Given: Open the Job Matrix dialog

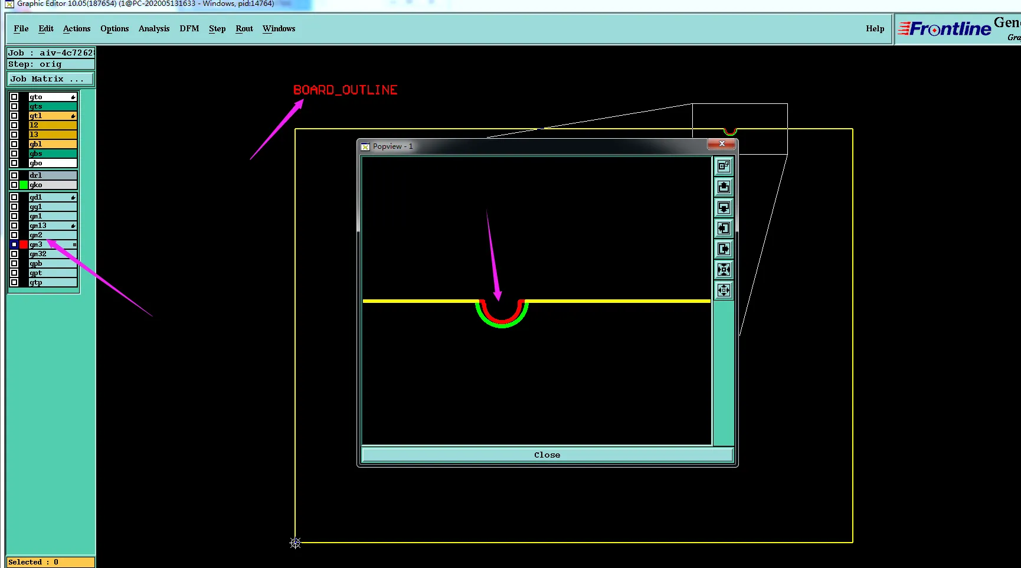Looking at the screenshot, I should point(51,79).
